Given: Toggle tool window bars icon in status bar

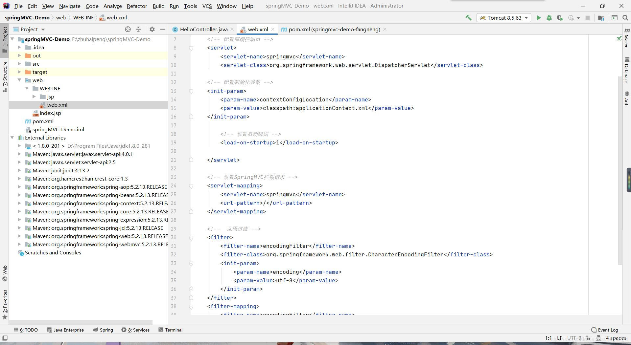Looking at the screenshot, I should pyautogui.click(x=5, y=338).
